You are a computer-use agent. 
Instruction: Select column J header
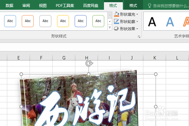(132, 58)
